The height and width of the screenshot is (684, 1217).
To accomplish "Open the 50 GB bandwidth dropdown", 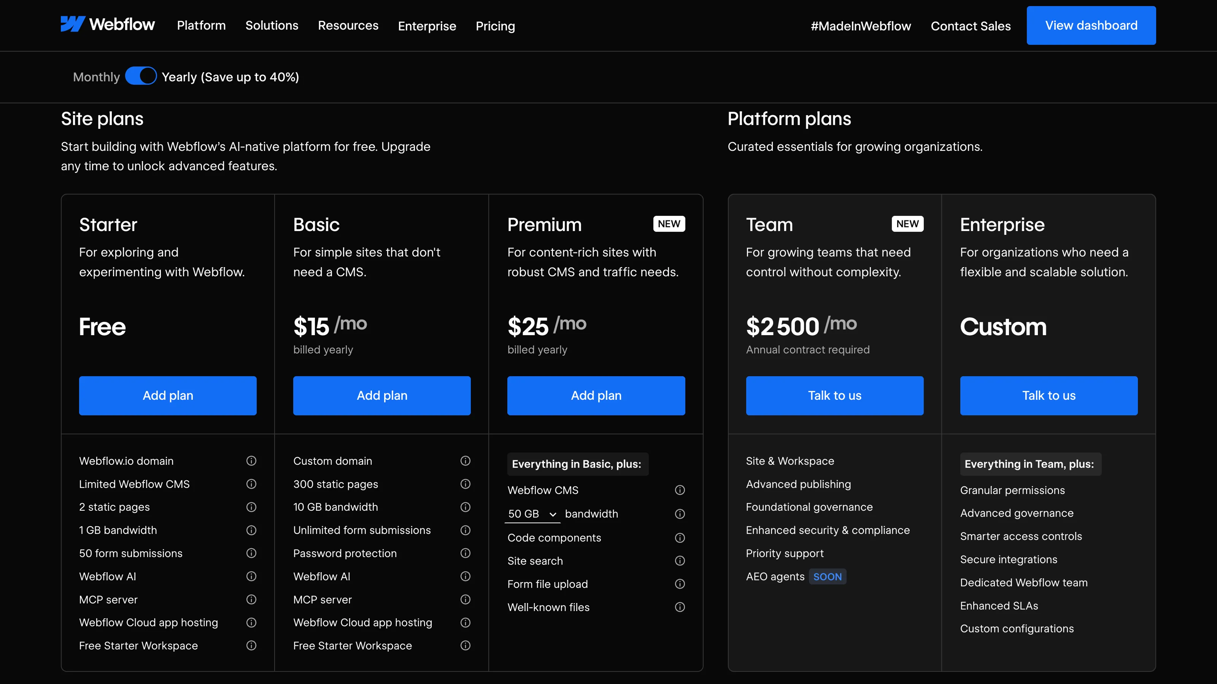I will click(x=532, y=514).
